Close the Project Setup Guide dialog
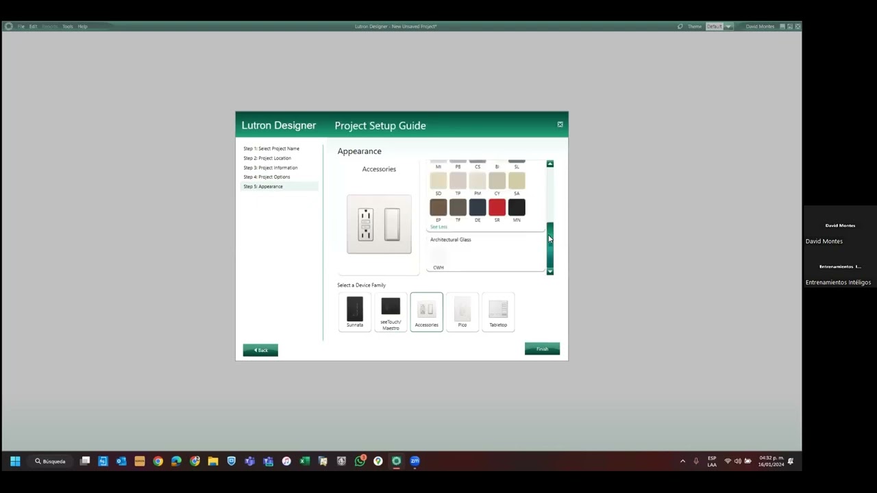Image resolution: width=877 pixels, height=493 pixels. click(560, 125)
